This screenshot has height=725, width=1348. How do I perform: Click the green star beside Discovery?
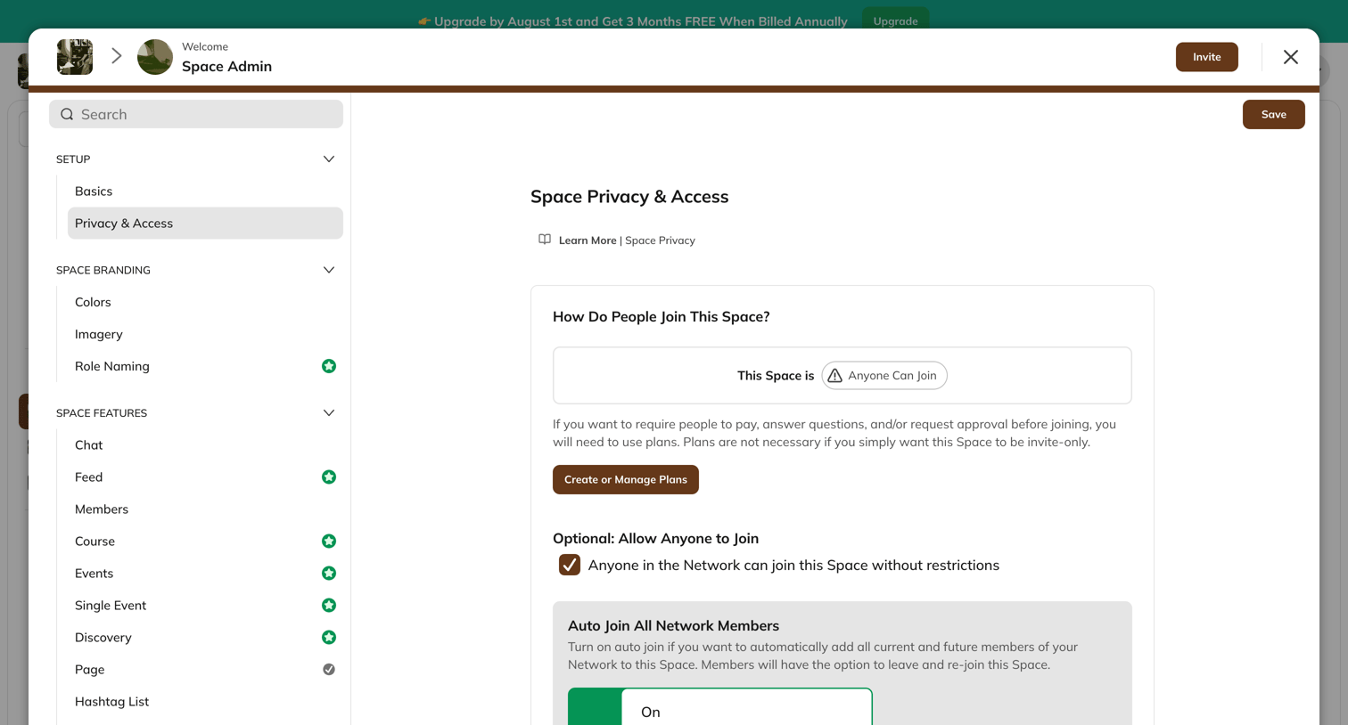(329, 638)
